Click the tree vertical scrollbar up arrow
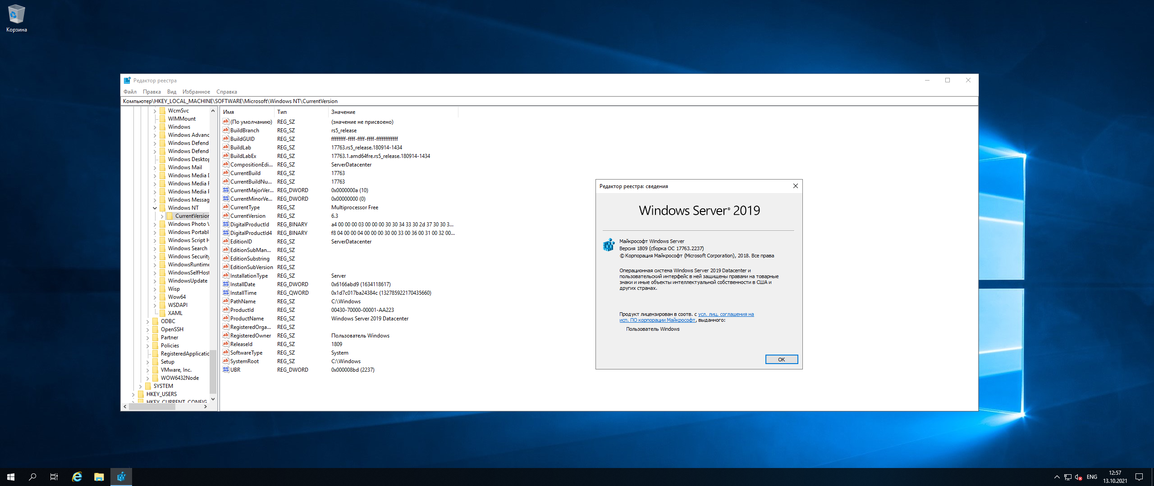Screen dimensions: 1154x486 pos(213,111)
